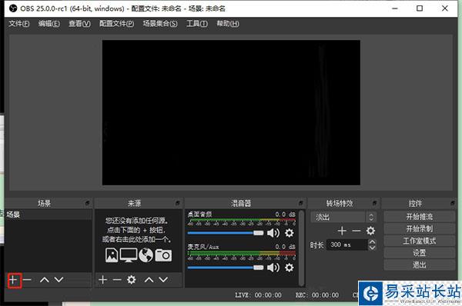Add a new source with plus button

pos(103,280)
